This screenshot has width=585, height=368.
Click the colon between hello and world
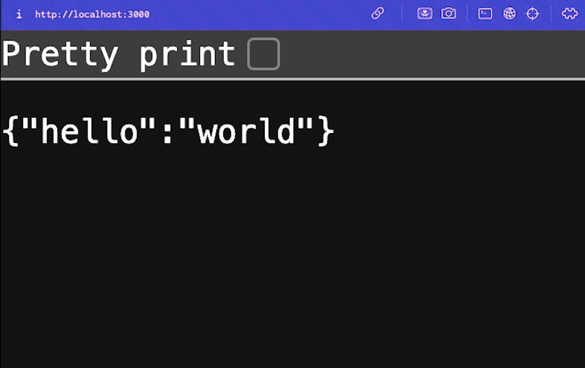pos(169,133)
